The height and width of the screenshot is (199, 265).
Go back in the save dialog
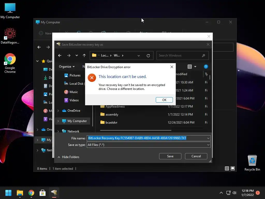60,55
